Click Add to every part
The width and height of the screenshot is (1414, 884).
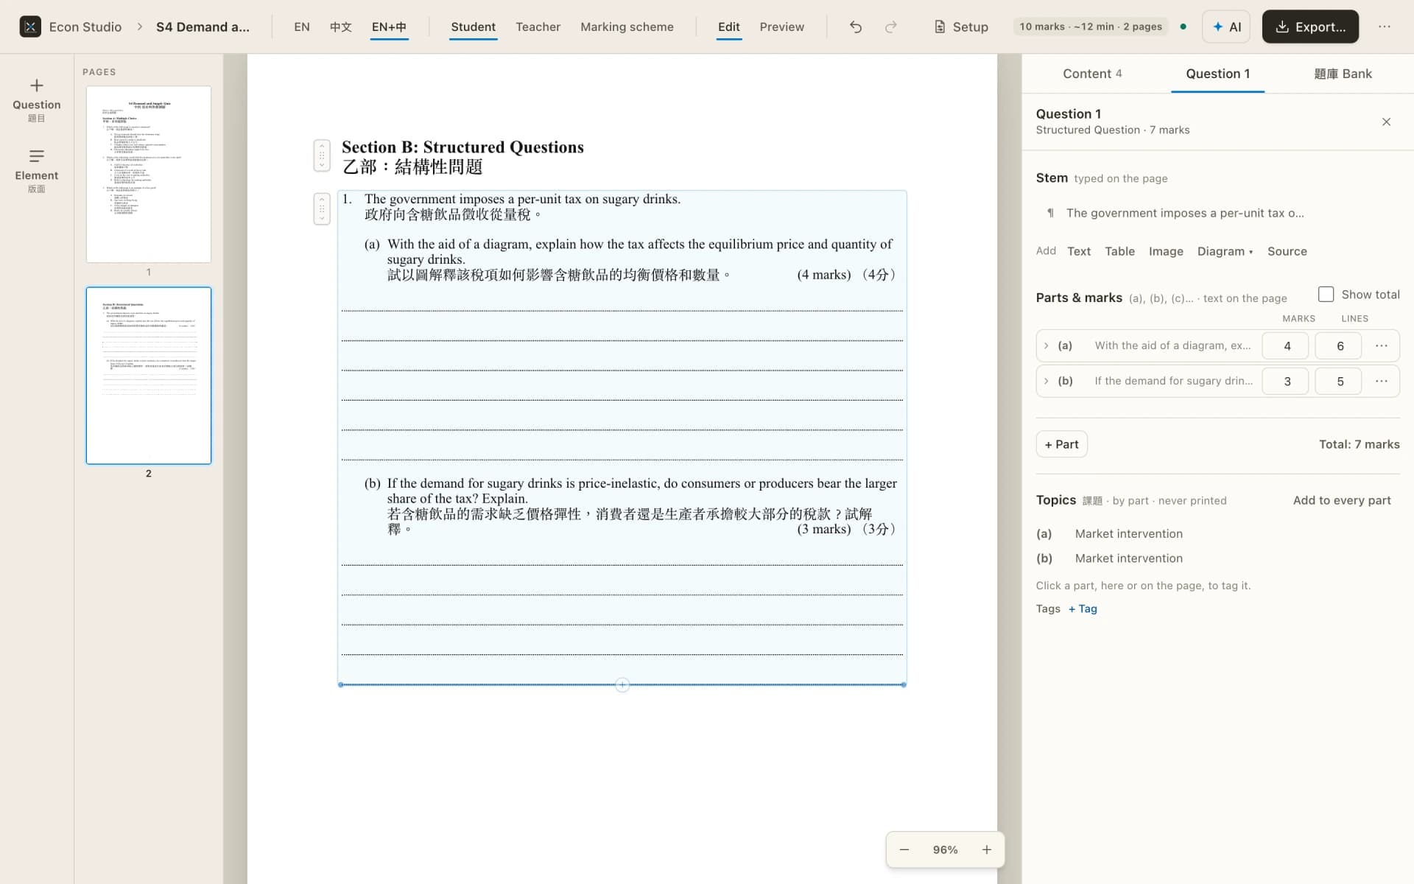coord(1342,500)
